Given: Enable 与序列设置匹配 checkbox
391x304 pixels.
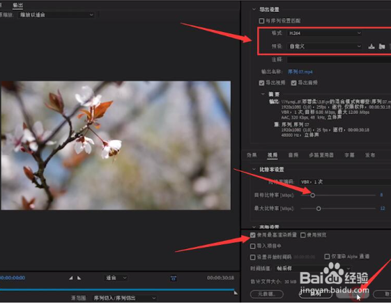Looking at the screenshot, I should pyautogui.click(x=261, y=21).
